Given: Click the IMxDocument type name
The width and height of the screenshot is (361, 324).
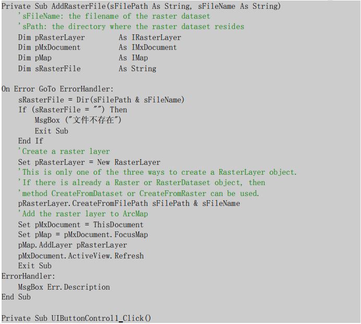Looking at the screenshot, I should tap(154, 47).
